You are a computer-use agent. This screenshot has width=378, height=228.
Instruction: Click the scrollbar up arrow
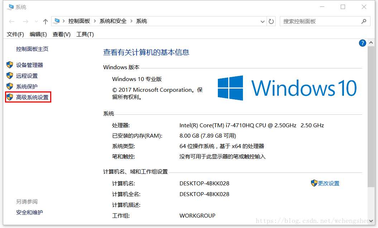pos(371,42)
